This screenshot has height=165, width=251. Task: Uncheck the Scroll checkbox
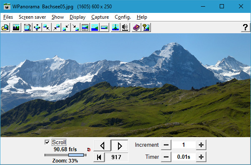coord(47,142)
